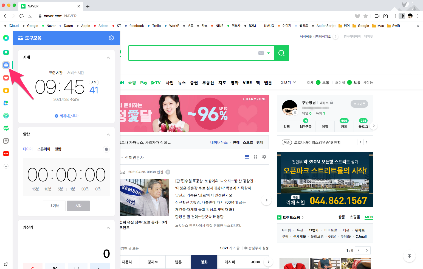Show next profile shortcuts arrow beside 블로그
This screenshot has width=423, height=269.
[374, 126]
